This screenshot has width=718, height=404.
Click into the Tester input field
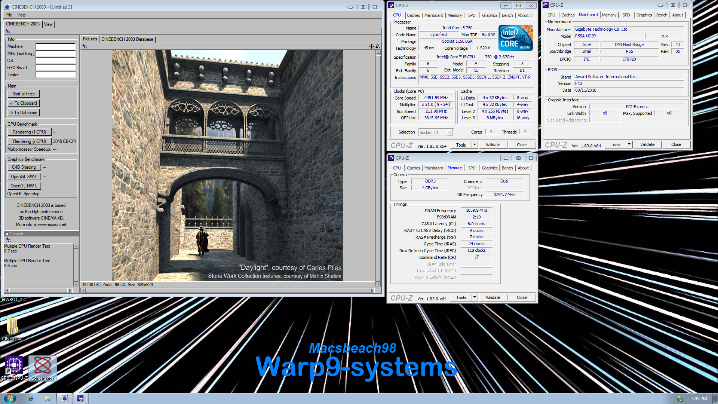click(x=55, y=75)
